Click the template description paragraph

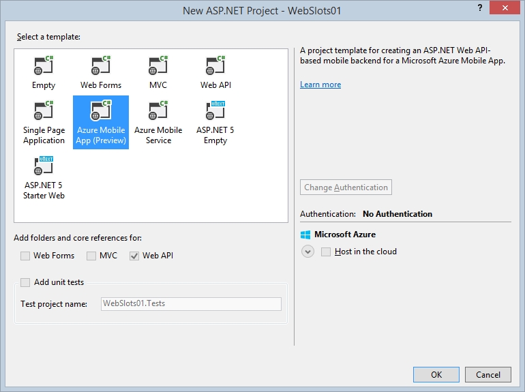pos(402,56)
